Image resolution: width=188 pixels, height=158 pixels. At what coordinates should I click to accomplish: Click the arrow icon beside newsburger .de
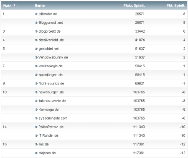click(36, 92)
